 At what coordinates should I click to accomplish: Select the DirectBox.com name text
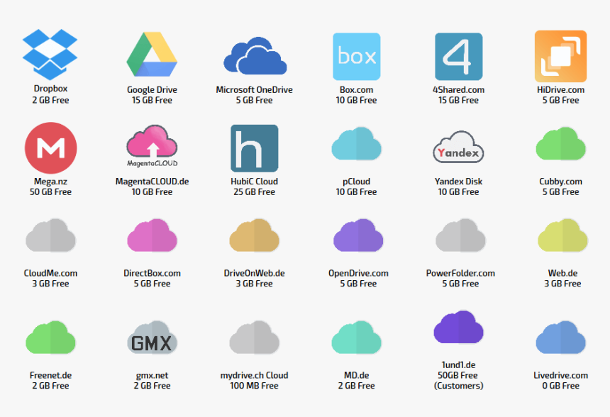click(x=152, y=274)
